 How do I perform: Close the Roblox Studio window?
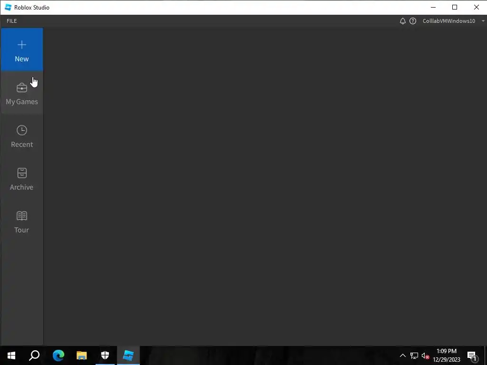coord(476,7)
